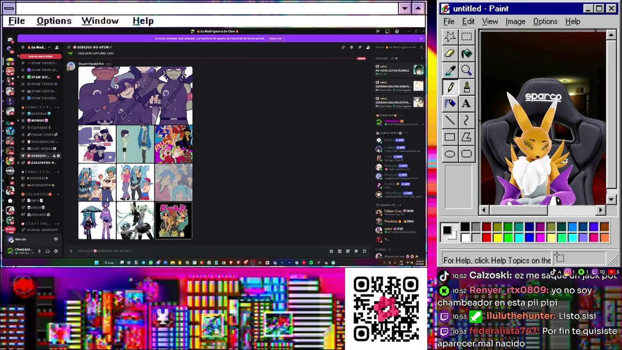Pick the Polygon shape tool
Image resolution: width=622 pixels, height=350 pixels.
(x=466, y=137)
